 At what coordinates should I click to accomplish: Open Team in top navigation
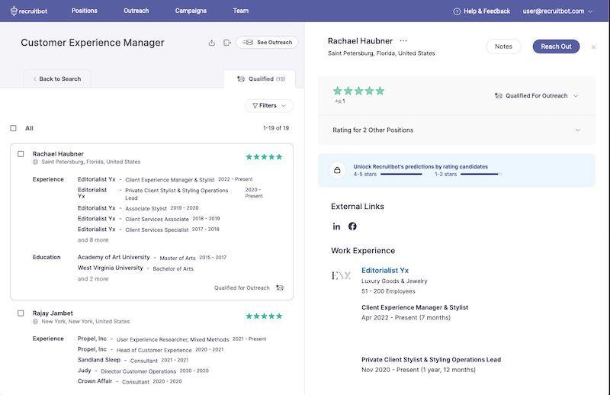coord(241,11)
